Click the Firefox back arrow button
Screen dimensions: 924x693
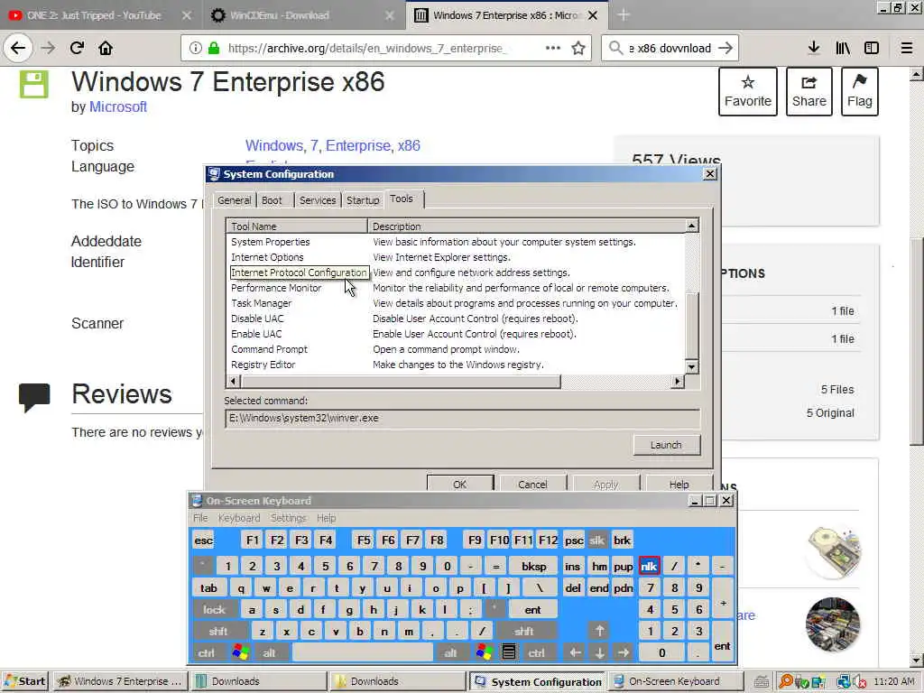[x=18, y=48]
